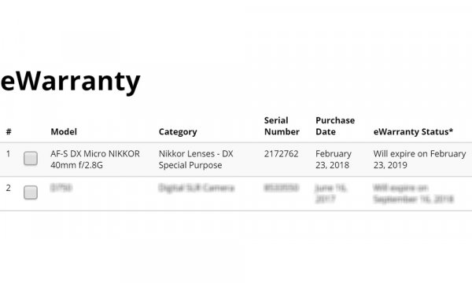Image resolution: width=472 pixels, height=283 pixels.
Task: Click the eWarranty page heading
Action: 71,82
